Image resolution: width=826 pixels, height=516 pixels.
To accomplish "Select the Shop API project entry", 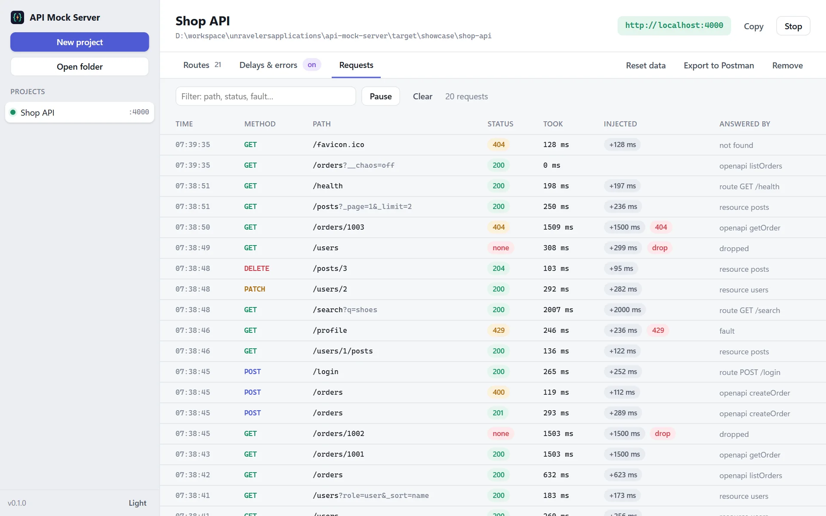I will click(80, 112).
